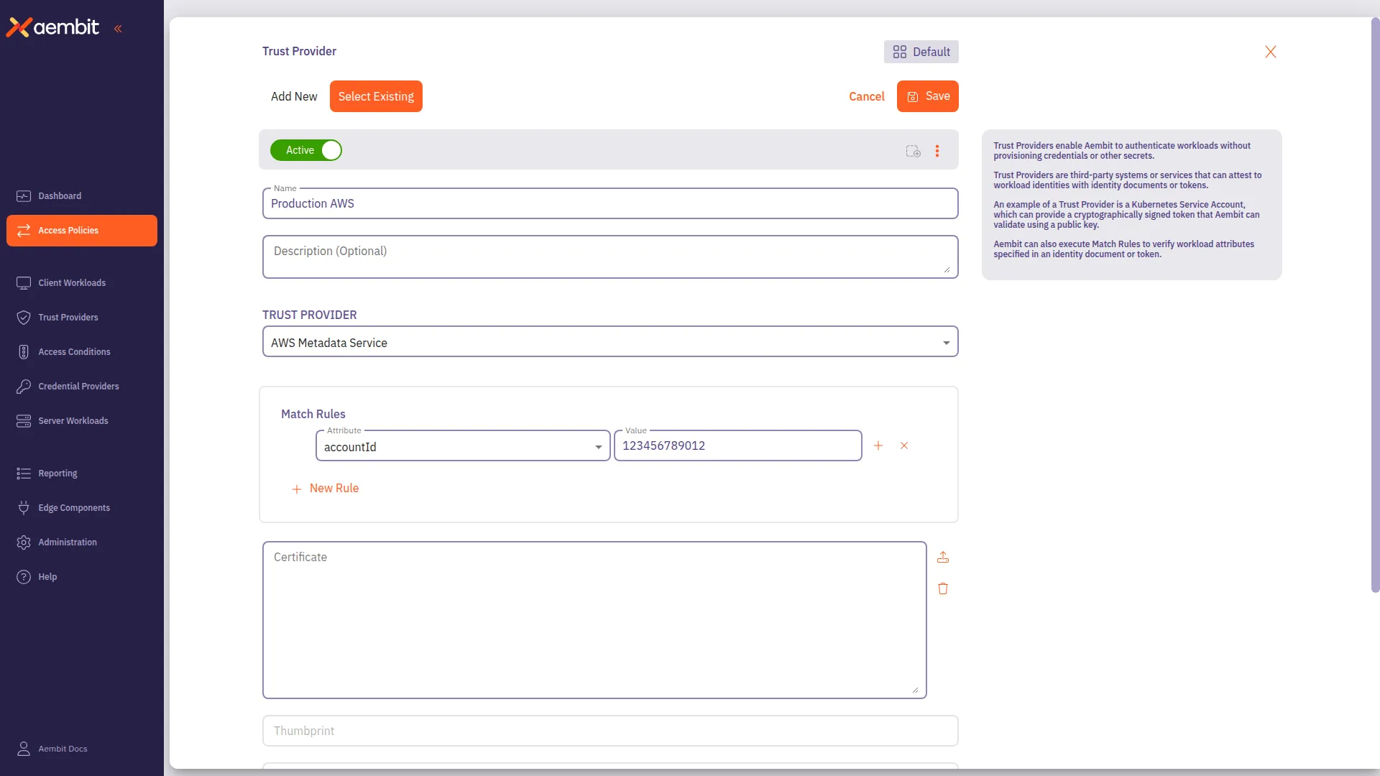The height and width of the screenshot is (776, 1380).
Task: Open the Trust Provider type dropdown
Action: (x=610, y=342)
